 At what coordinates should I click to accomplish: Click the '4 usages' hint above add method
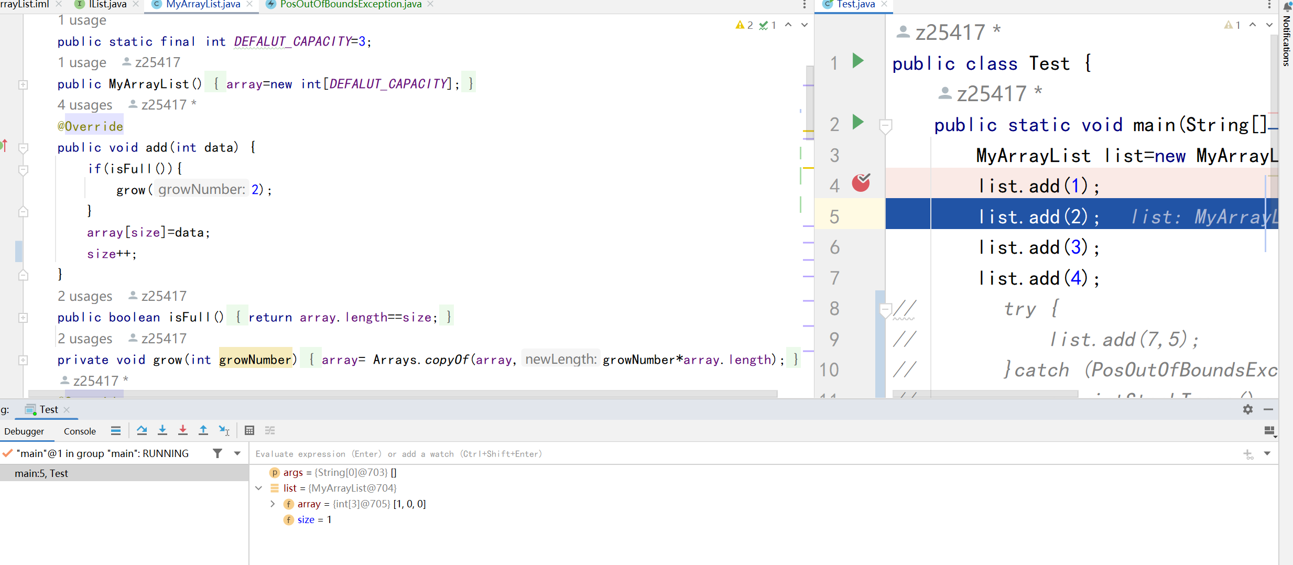pos(85,105)
